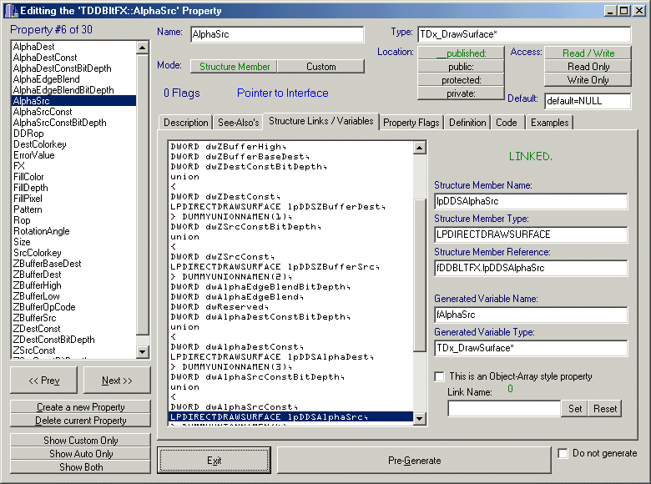Switch mode to 'Custom'

point(321,66)
